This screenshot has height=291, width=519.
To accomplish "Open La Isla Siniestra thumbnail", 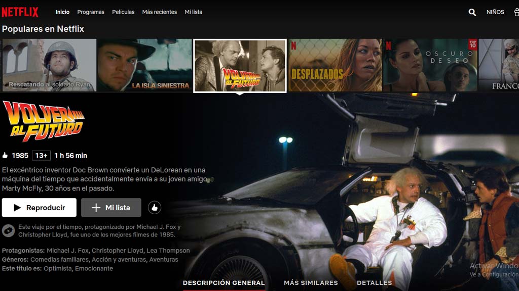I will pyautogui.click(x=144, y=65).
